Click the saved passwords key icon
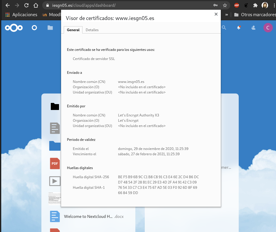The height and width of the screenshot is (232, 276). click(x=216, y=5)
